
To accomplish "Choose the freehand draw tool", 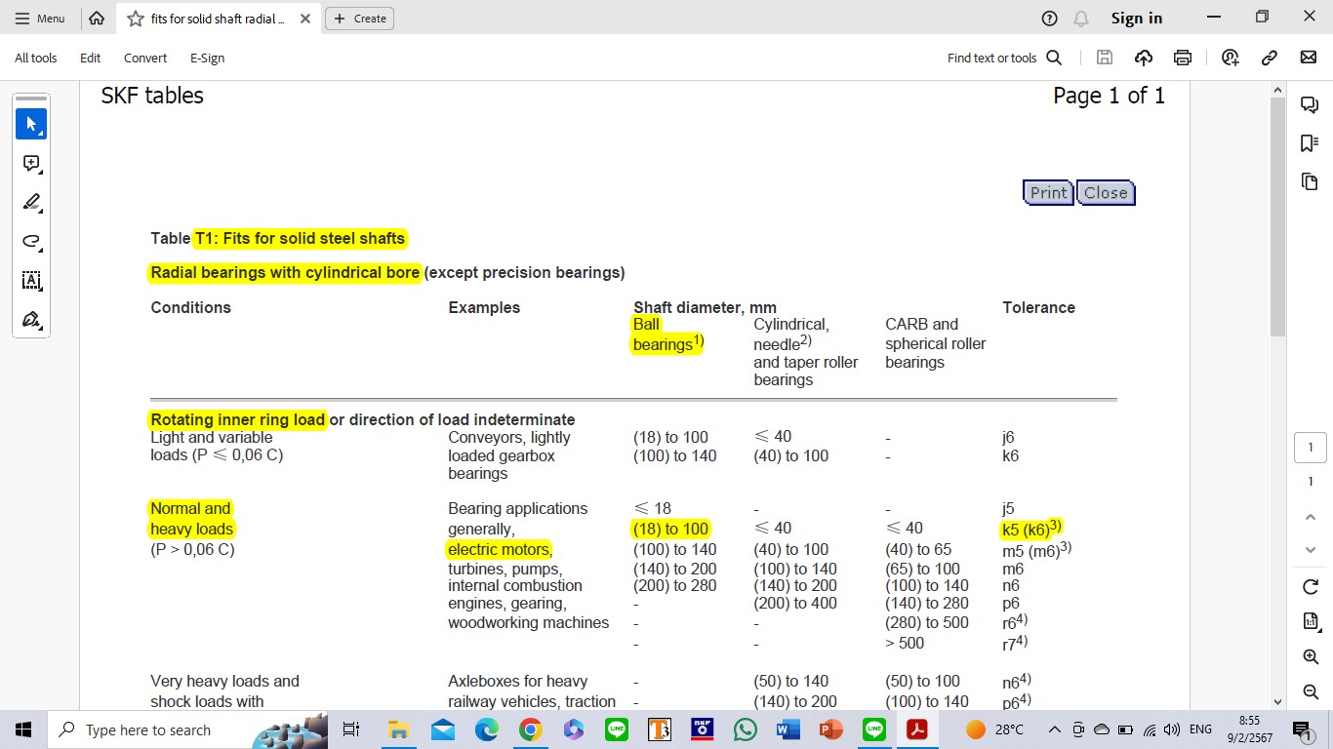I will 31,242.
